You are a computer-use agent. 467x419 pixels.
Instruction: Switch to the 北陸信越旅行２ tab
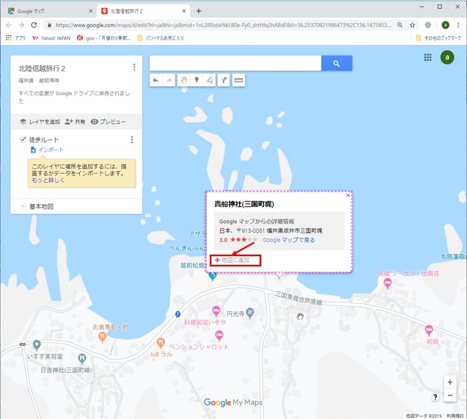click(143, 11)
